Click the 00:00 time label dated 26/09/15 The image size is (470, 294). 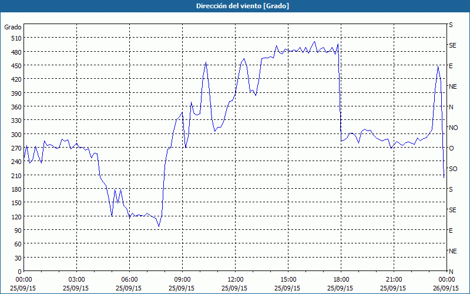click(x=447, y=280)
